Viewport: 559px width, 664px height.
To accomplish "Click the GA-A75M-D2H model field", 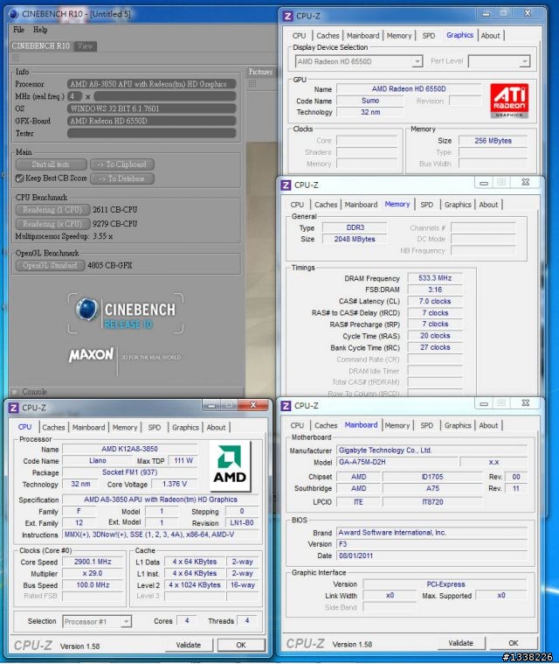I will 397,462.
